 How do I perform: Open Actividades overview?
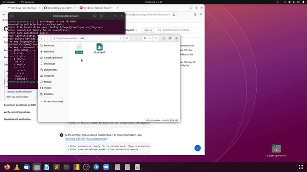(9, 2)
